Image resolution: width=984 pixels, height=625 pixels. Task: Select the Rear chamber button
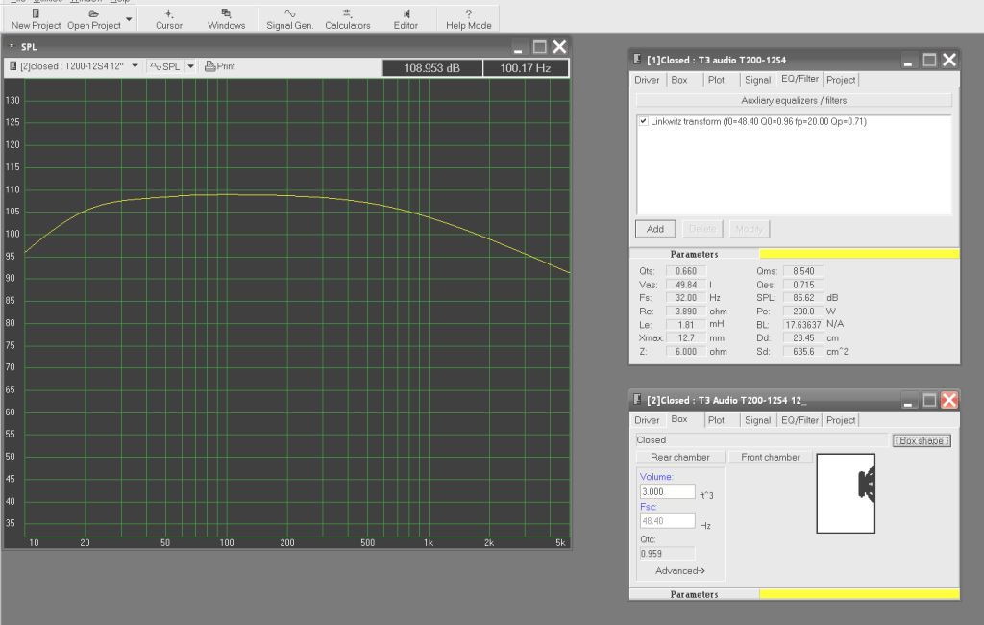pos(680,458)
